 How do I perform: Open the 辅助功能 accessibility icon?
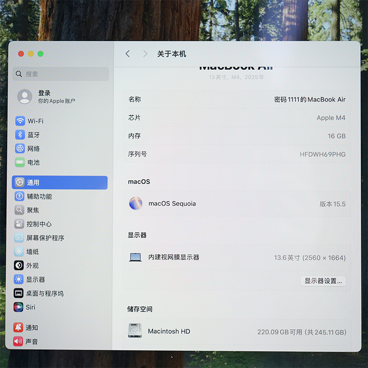pos(19,196)
